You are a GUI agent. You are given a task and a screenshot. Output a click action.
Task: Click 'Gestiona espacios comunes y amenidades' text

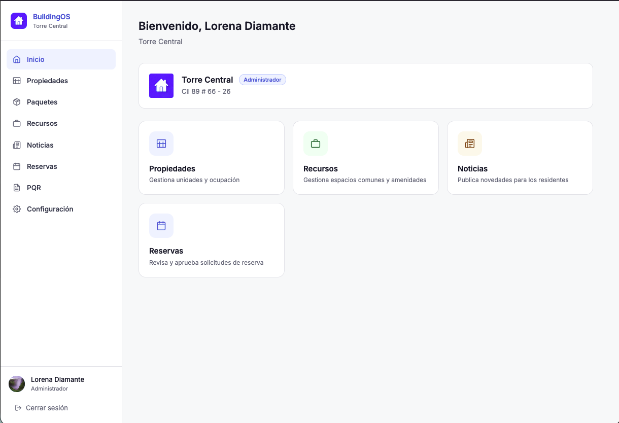365,180
